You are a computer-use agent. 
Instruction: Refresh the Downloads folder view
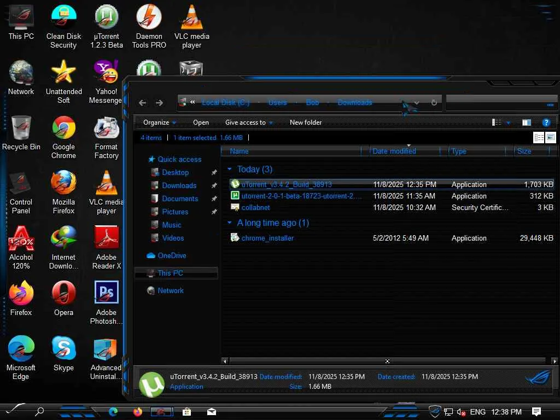[x=434, y=102]
